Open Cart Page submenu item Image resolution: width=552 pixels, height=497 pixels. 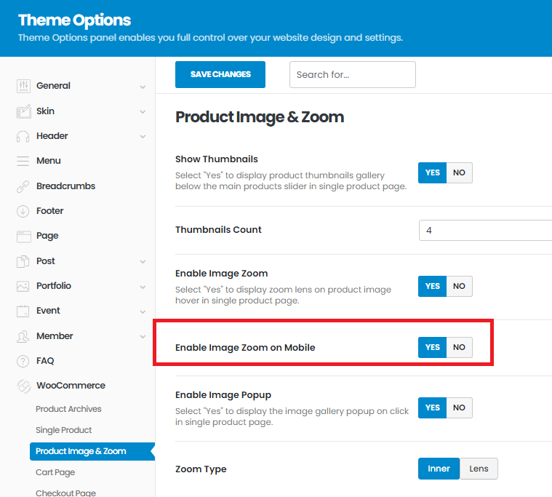point(55,472)
